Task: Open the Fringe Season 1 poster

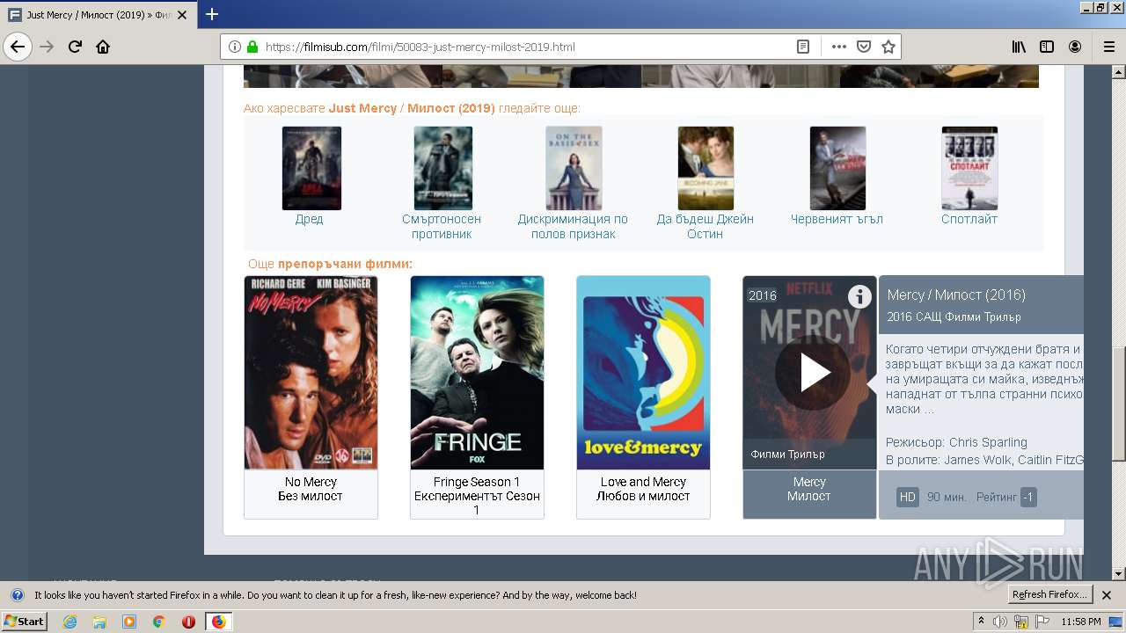Action: [x=477, y=373]
